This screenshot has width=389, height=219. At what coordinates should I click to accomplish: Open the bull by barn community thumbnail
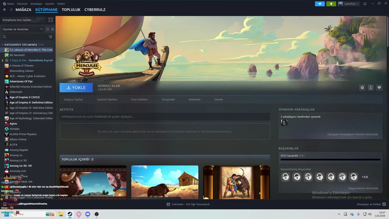(165, 182)
